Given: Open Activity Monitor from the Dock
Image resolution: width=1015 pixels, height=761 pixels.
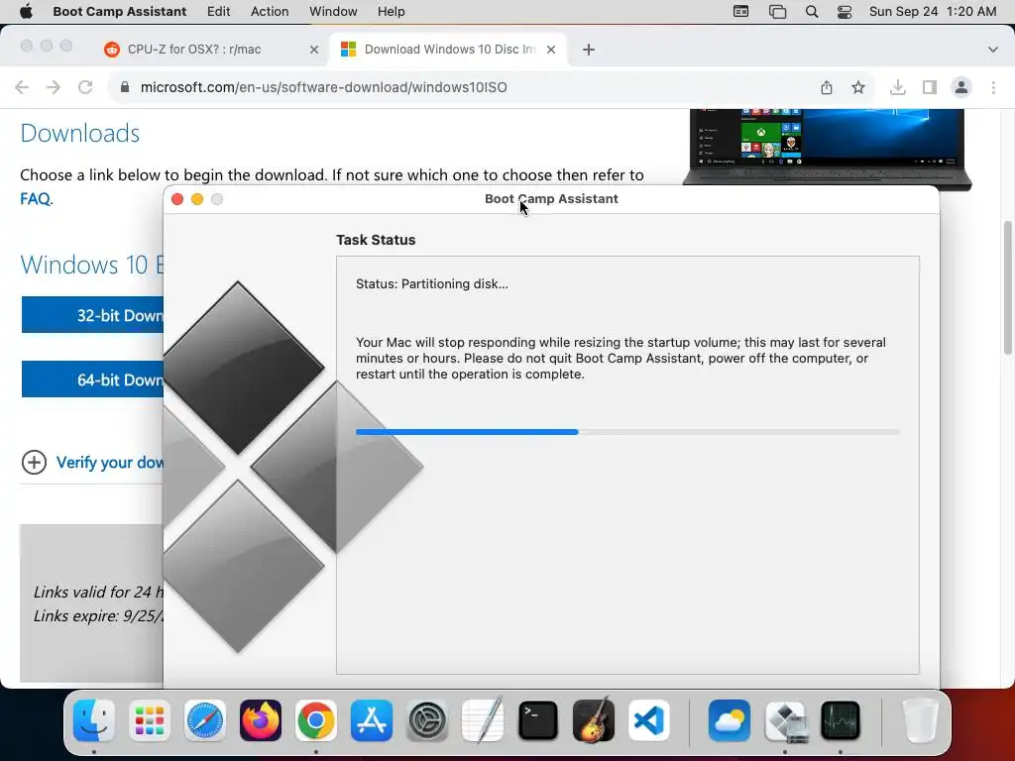Looking at the screenshot, I should [841, 720].
